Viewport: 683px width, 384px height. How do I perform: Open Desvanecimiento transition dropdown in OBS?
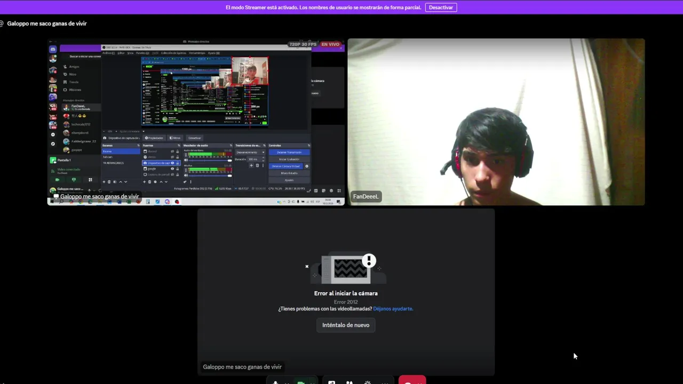(250, 153)
